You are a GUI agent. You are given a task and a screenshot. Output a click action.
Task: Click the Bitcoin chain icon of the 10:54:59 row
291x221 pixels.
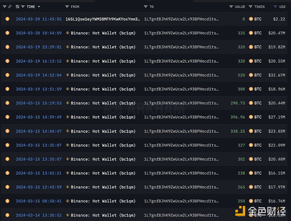tap(7, 33)
